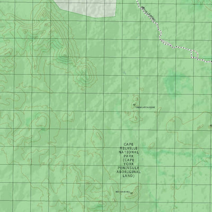This screenshot has width=212, height=212.
Task: Click the Melville Road label along track
Action: 148,14
